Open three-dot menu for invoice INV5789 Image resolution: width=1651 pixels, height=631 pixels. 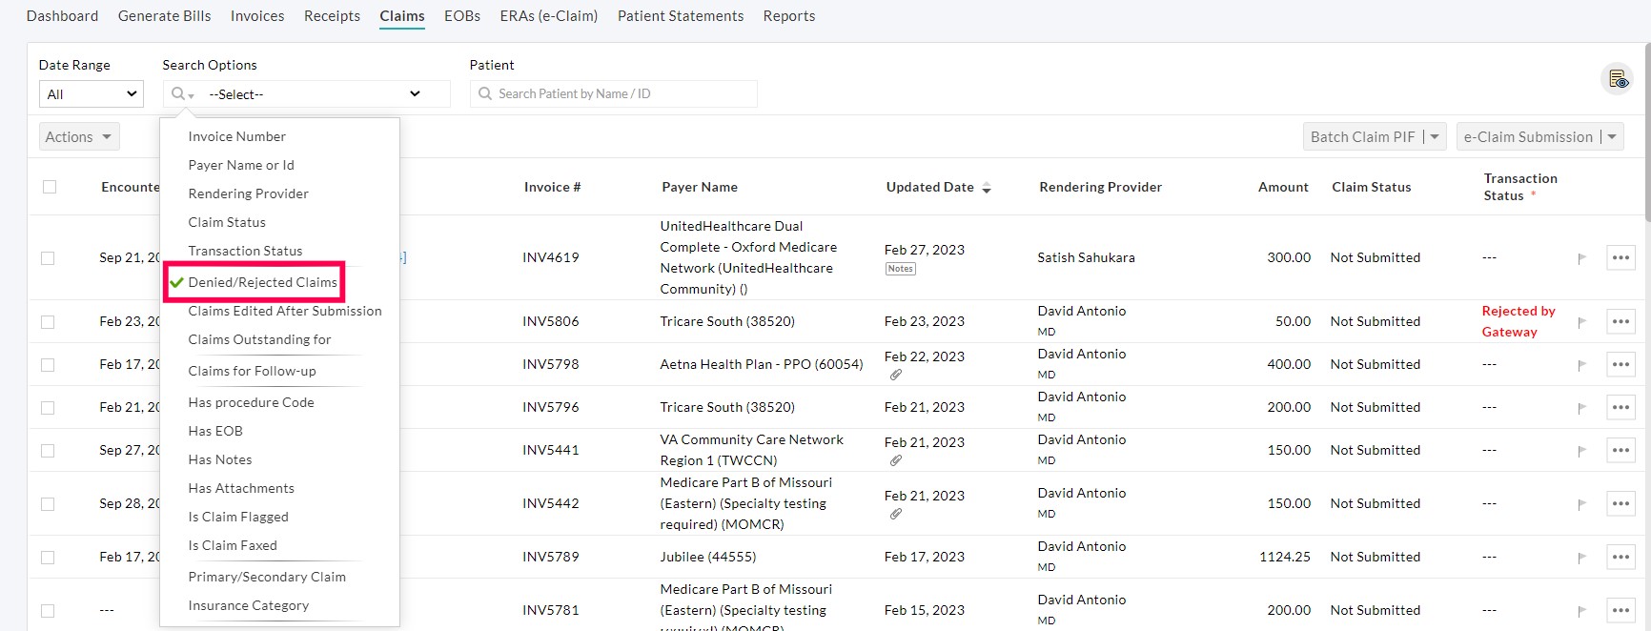pos(1620,557)
